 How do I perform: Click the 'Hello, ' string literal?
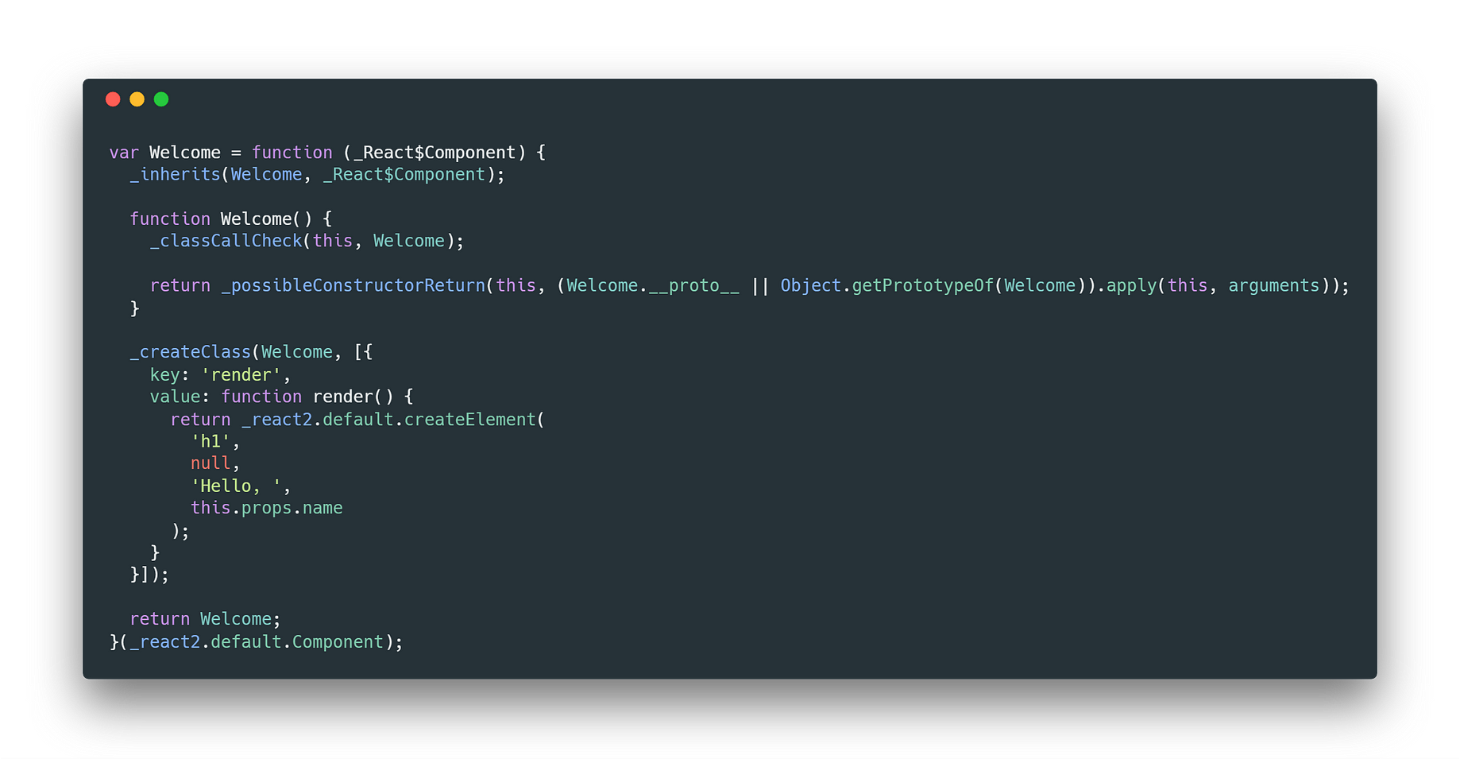tap(236, 486)
